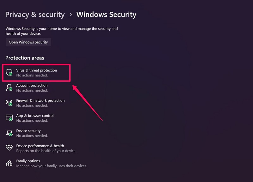Click the Virus & threat protection shield icon
253x182 pixels.
coord(9,72)
